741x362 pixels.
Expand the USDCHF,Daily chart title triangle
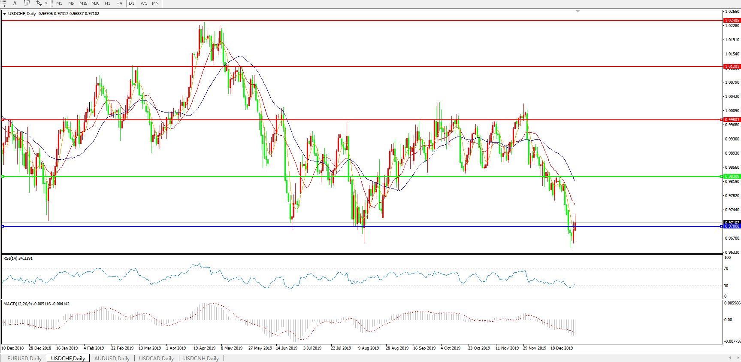tap(4, 14)
